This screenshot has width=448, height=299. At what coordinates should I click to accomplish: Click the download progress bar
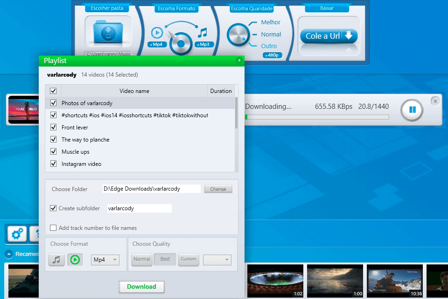pyautogui.click(x=317, y=117)
